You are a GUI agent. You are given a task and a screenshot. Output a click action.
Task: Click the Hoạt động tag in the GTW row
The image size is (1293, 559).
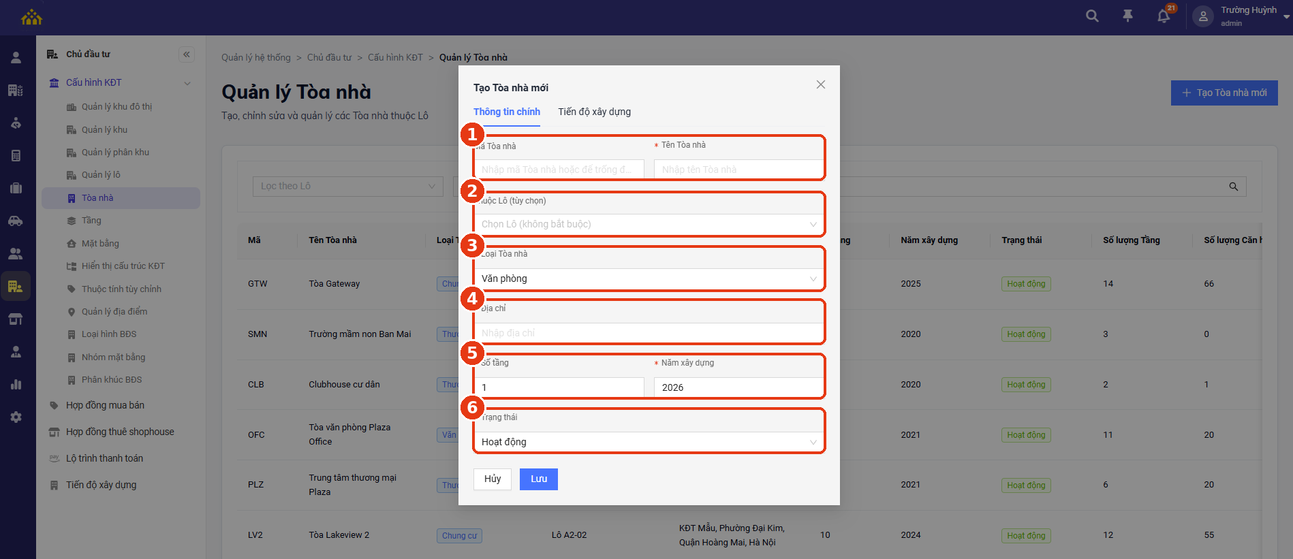[x=1026, y=284]
